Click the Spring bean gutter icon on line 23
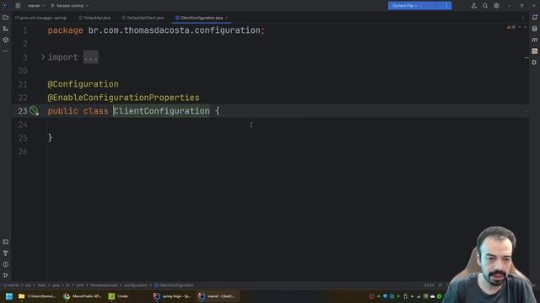The width and height of the screenshot is (540, 303). tap(34, 110)
